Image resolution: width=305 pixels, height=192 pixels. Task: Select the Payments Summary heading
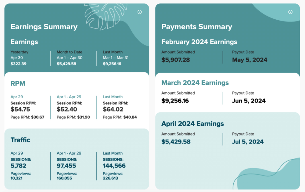(197, 27)
